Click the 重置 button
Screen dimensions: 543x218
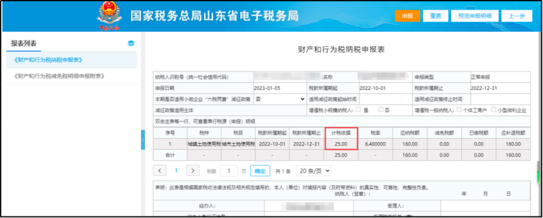pyautogui.click(x=435, y=16)
